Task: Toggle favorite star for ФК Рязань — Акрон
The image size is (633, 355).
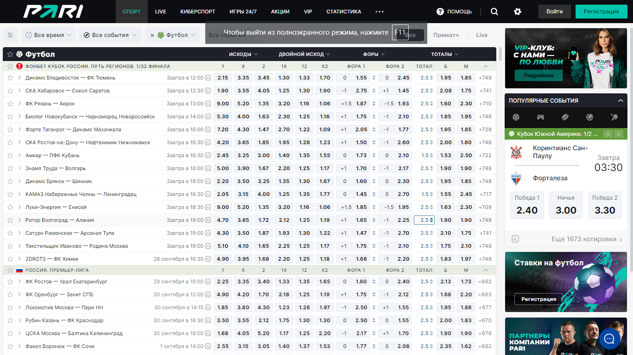Action: [x=10, y=104]
